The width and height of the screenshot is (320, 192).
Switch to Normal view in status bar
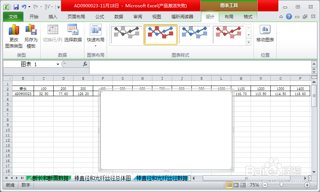tap(229, 185)
